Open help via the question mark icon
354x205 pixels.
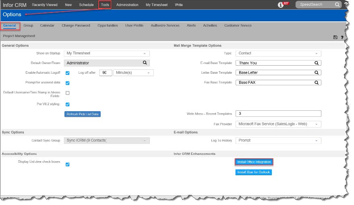tap(342, 37)
